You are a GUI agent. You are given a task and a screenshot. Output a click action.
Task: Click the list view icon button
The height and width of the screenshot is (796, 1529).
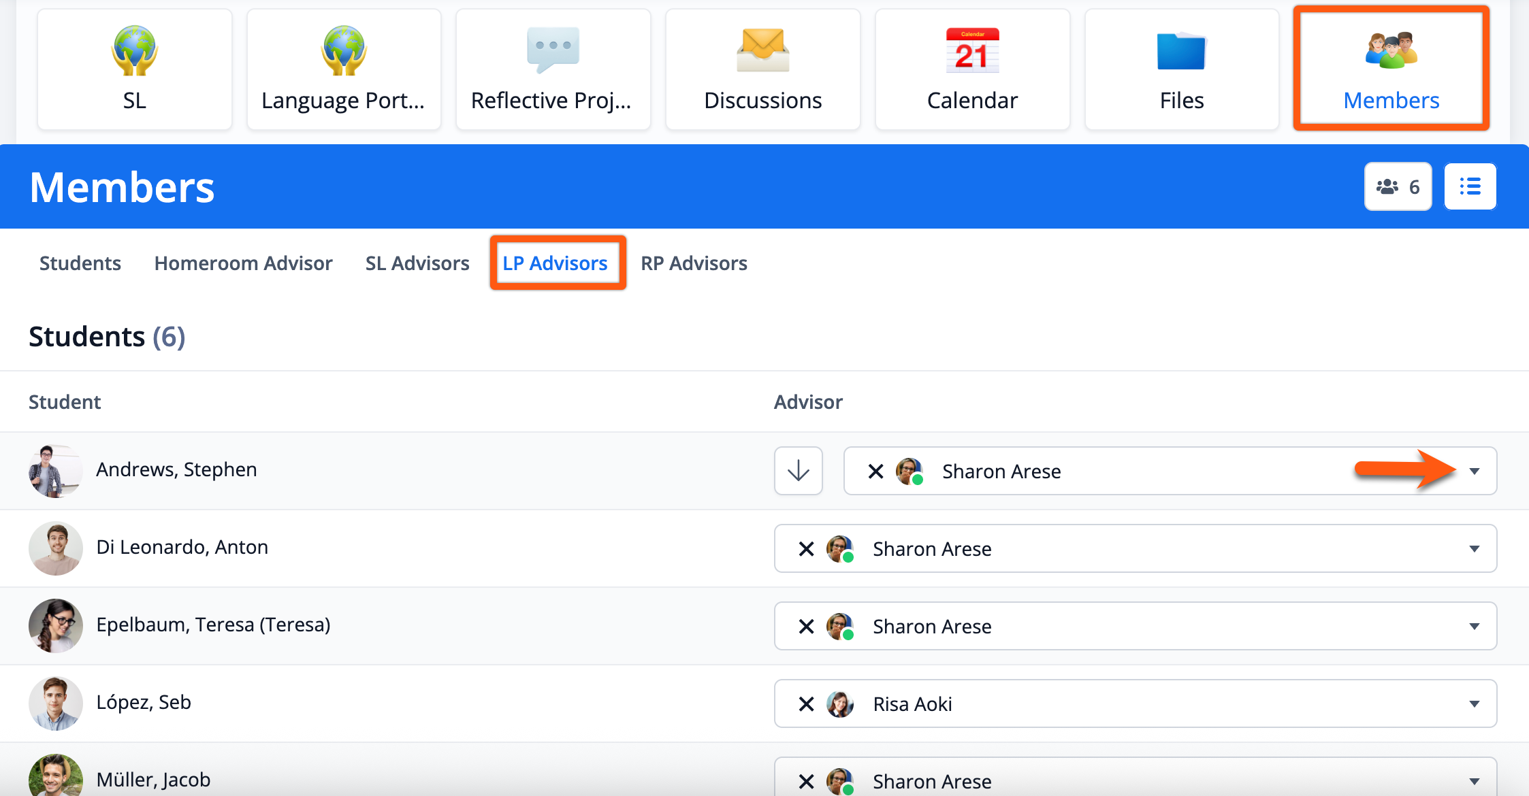point(1470,186)
